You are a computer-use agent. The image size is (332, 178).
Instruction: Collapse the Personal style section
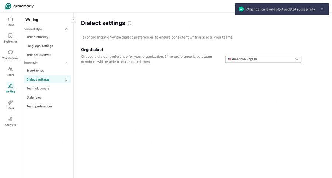66,29
